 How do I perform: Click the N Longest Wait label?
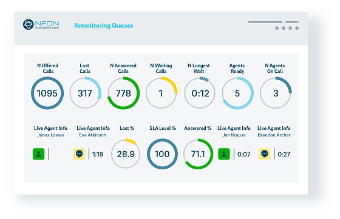click(x=199, y=68)
